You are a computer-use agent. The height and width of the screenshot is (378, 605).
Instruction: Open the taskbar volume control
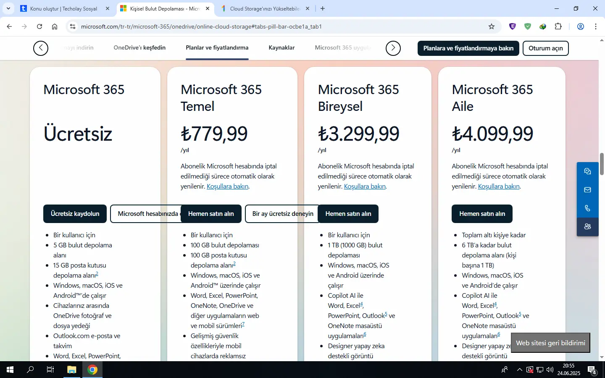(x=550, y=370)
